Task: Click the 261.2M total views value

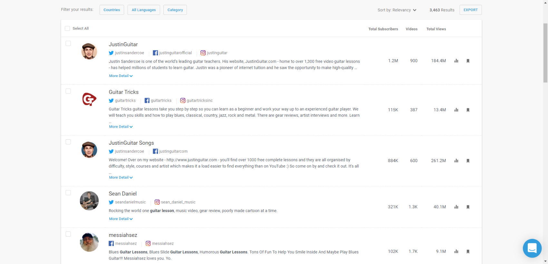Action: point(438,161)
